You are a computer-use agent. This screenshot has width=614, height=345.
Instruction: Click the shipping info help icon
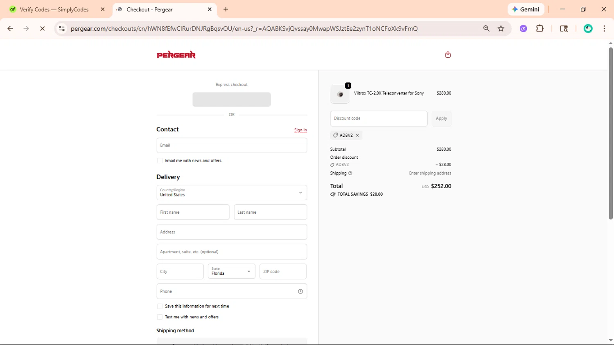click(x=350, y=173)
